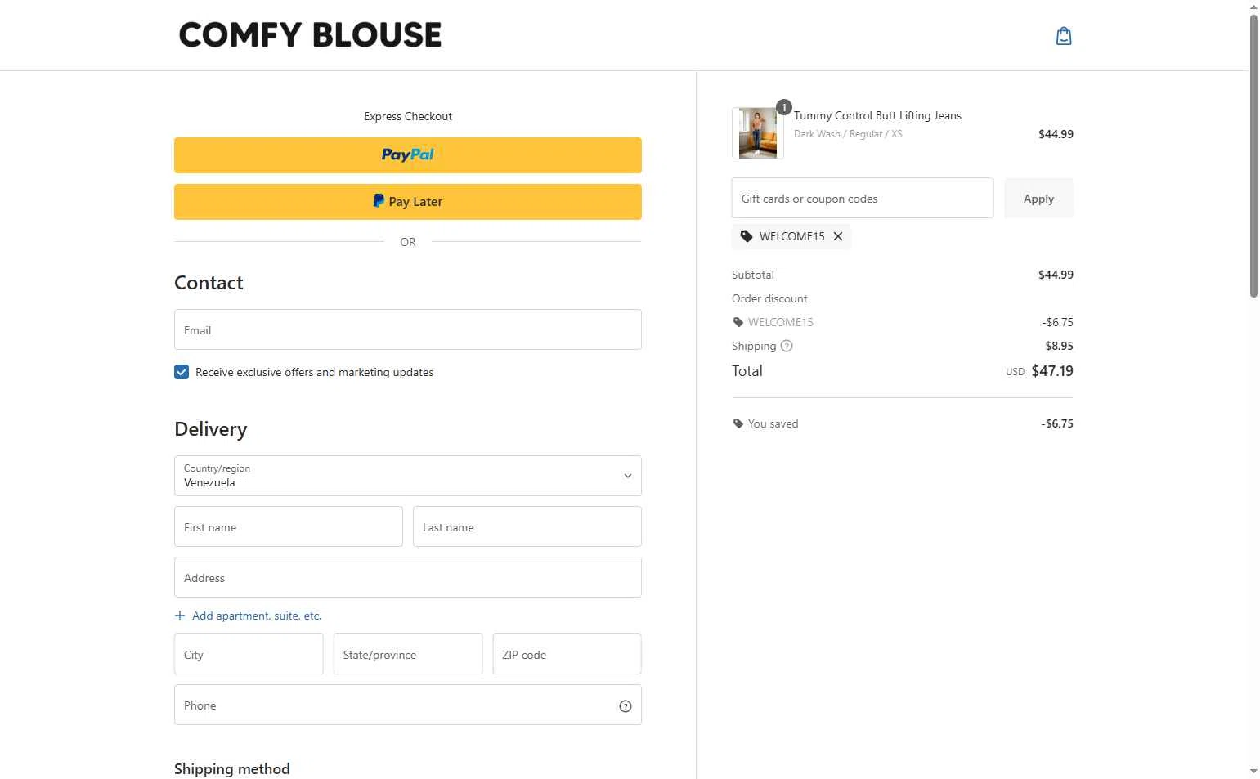This screenshot has width=1260, height=779.
Task: Click the Delivery section heading
Action: 211,429
